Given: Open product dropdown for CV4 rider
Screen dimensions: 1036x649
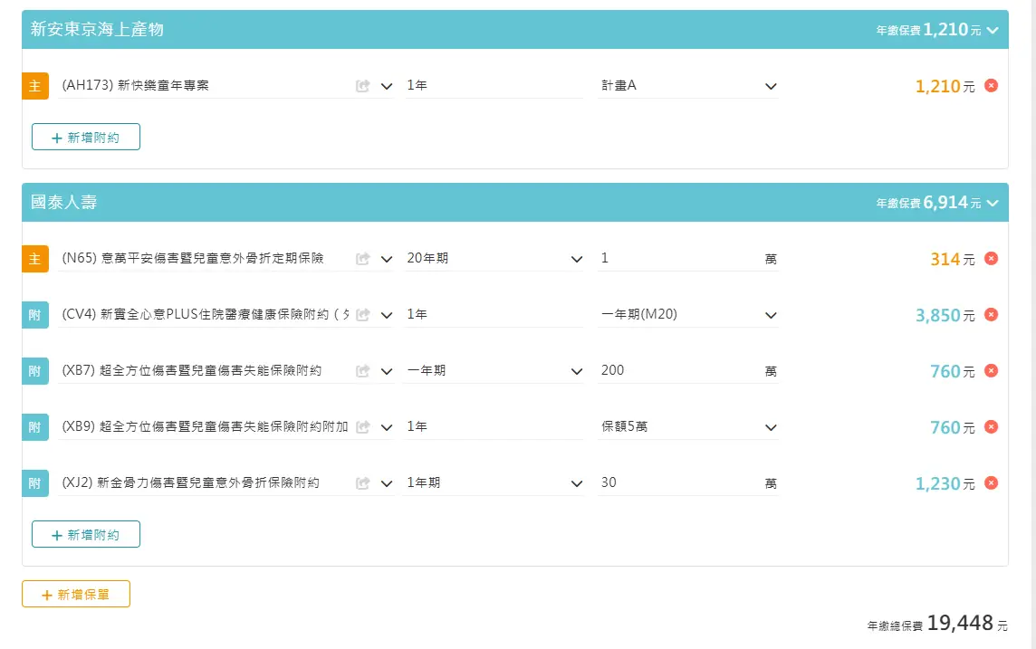Looking at the screenshot, I should 387,316.
